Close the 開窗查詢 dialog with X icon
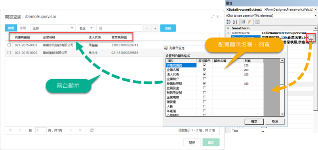Screen dimensions: 318x150 [x=218, y=17]
